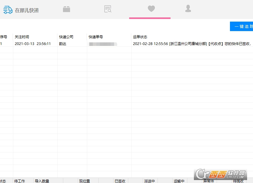
Task: Click the 在那儿快递 title text
Action: [27, 10]
